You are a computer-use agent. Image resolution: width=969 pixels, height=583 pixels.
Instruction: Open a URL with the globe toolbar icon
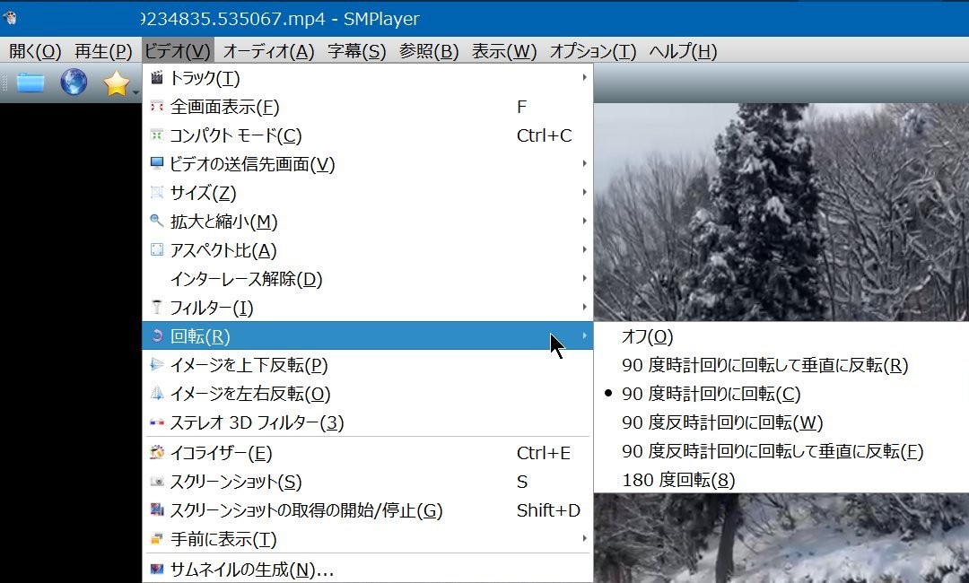point(74,83)
